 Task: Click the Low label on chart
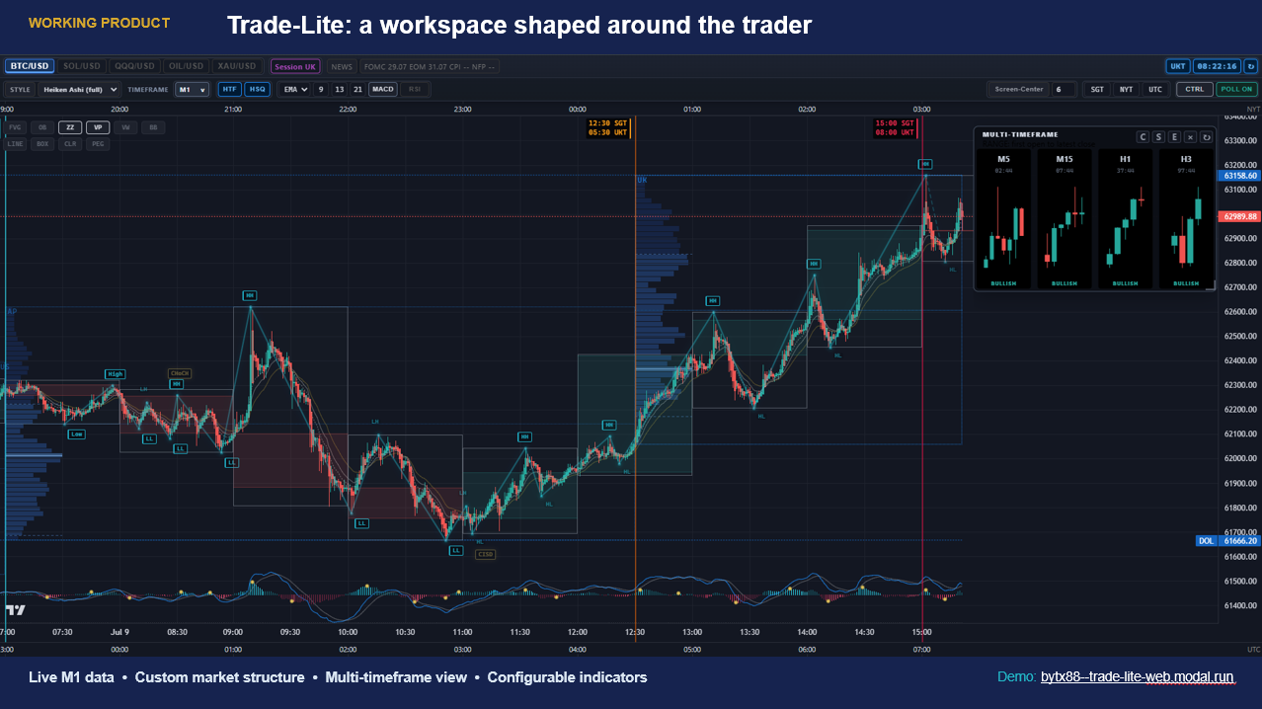click(x=76, y=433)
